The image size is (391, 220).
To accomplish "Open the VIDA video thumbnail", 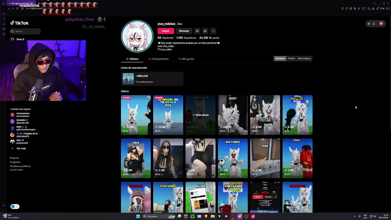I will tap(136, 158).
